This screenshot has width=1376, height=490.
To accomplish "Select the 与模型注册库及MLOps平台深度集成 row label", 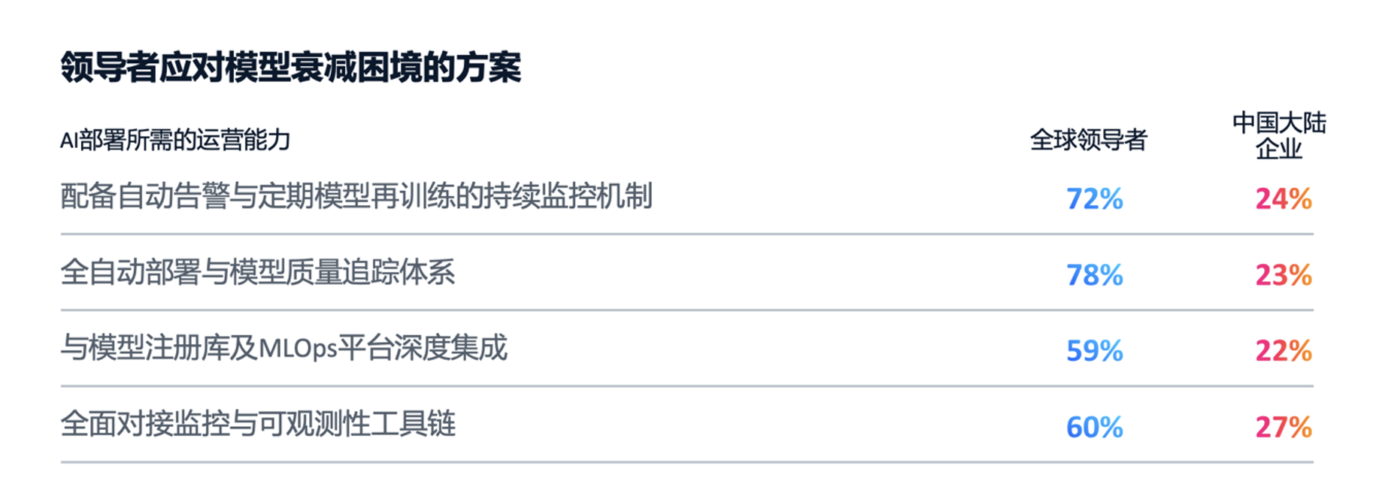I will 283,349.
